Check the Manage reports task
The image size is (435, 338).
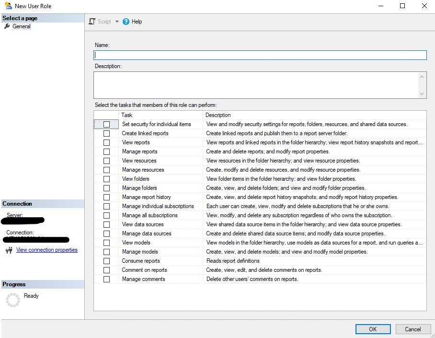click(106, 152)
